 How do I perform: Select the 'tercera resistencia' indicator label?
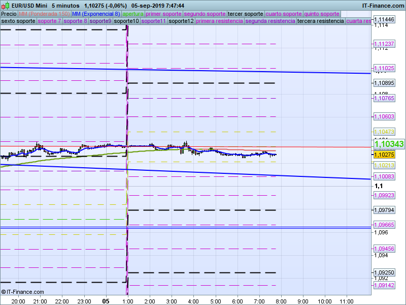[320, 21]
